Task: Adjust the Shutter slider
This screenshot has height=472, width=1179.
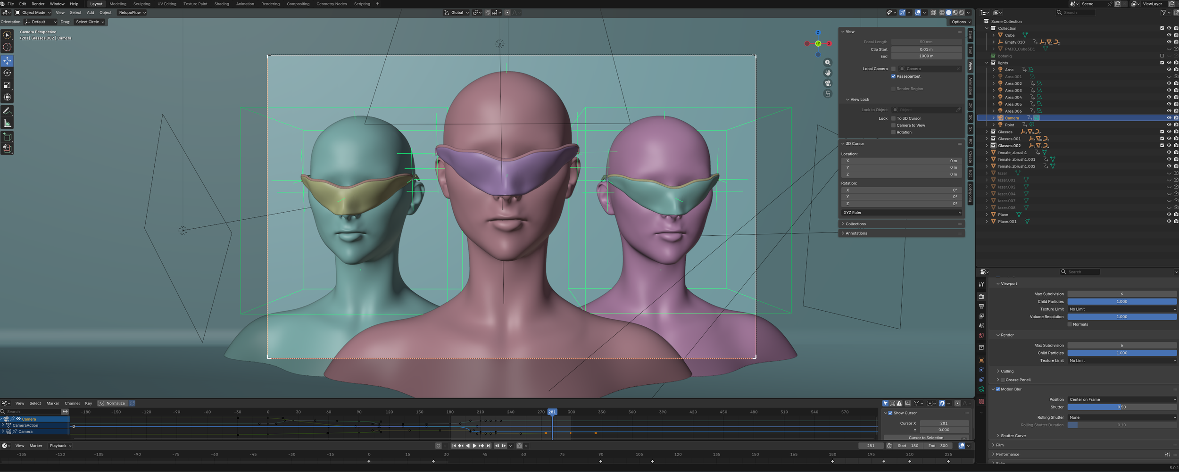Action: tap(1122, 406)
